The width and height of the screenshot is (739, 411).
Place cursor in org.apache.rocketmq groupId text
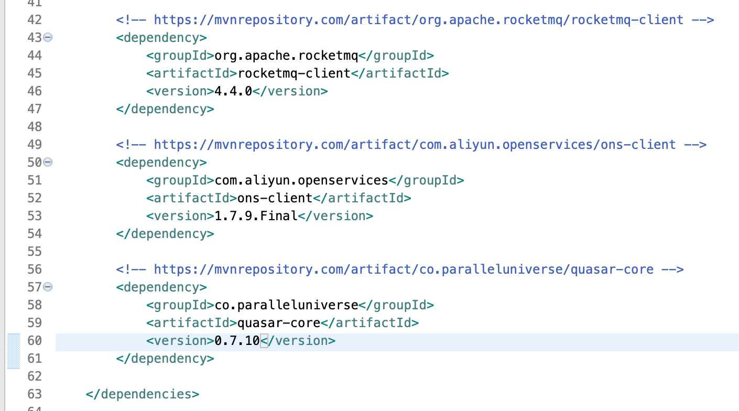pyautogui.click(x=286, y=56)
